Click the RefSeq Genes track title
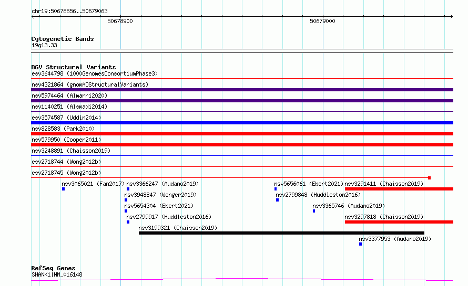 54,268
